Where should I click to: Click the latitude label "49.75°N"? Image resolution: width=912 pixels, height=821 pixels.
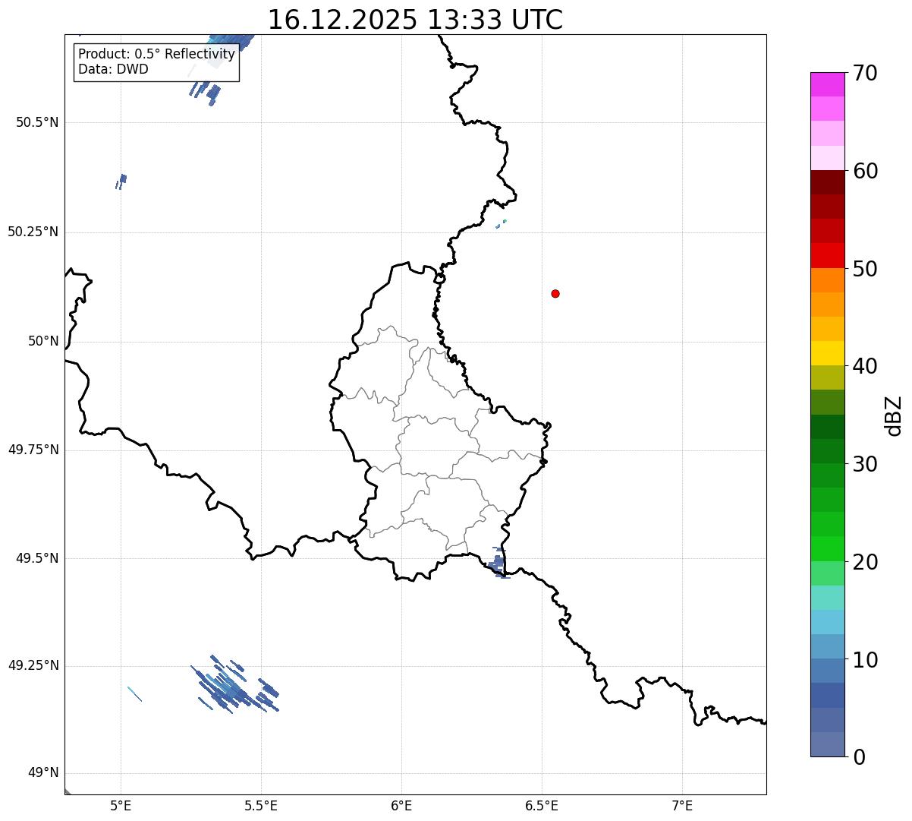click(x=33, y=450)
